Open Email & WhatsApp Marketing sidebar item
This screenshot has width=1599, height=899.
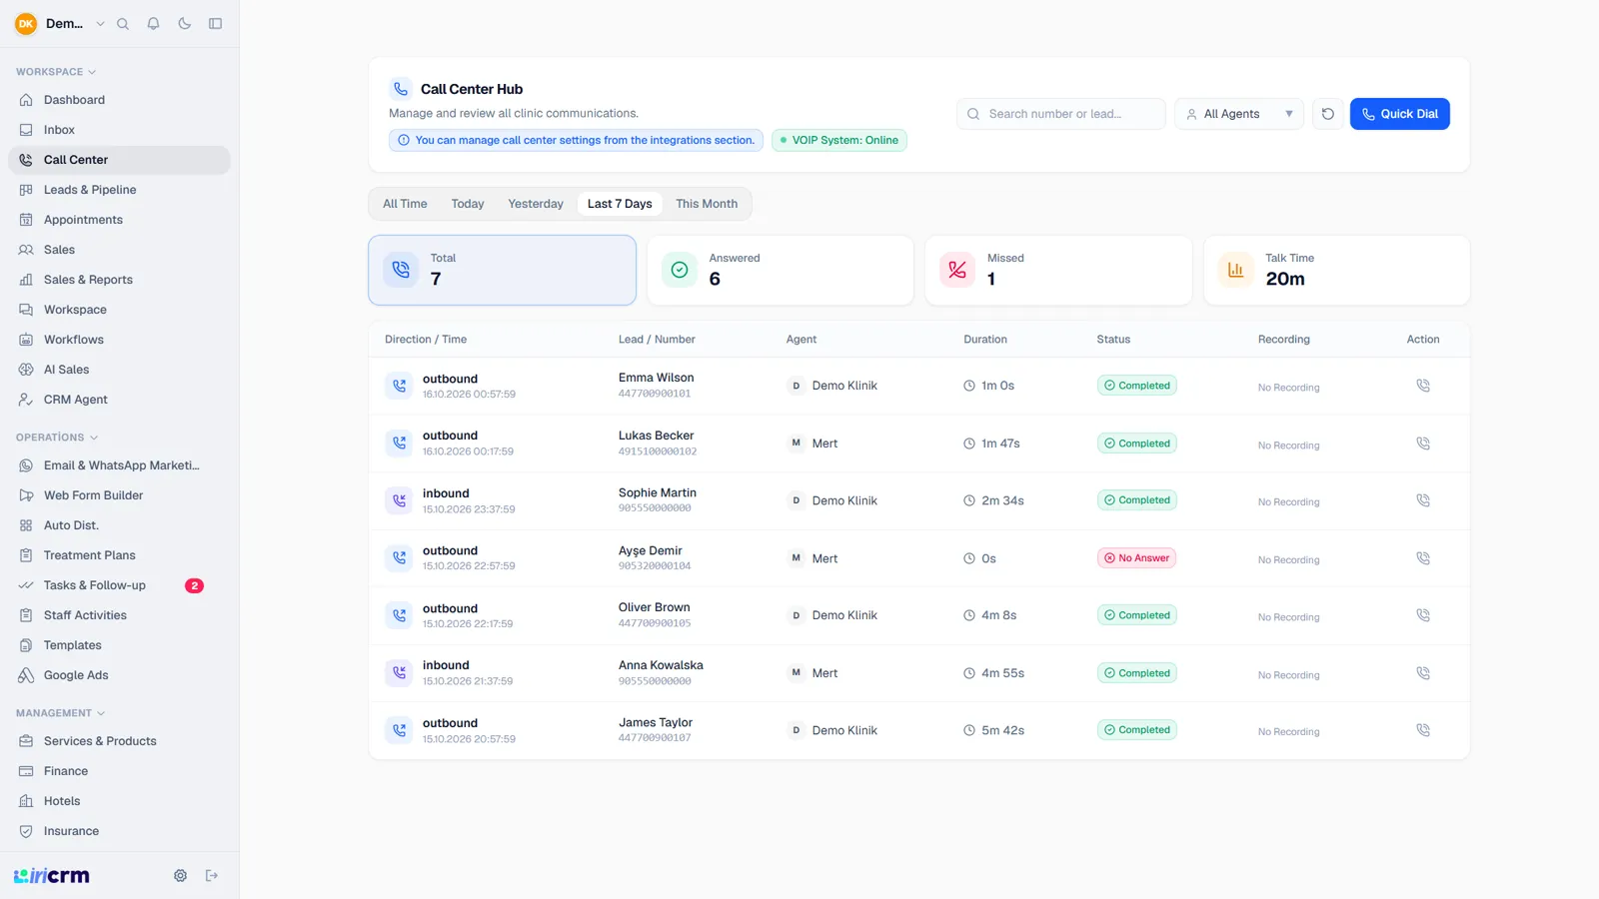(119, 465)
